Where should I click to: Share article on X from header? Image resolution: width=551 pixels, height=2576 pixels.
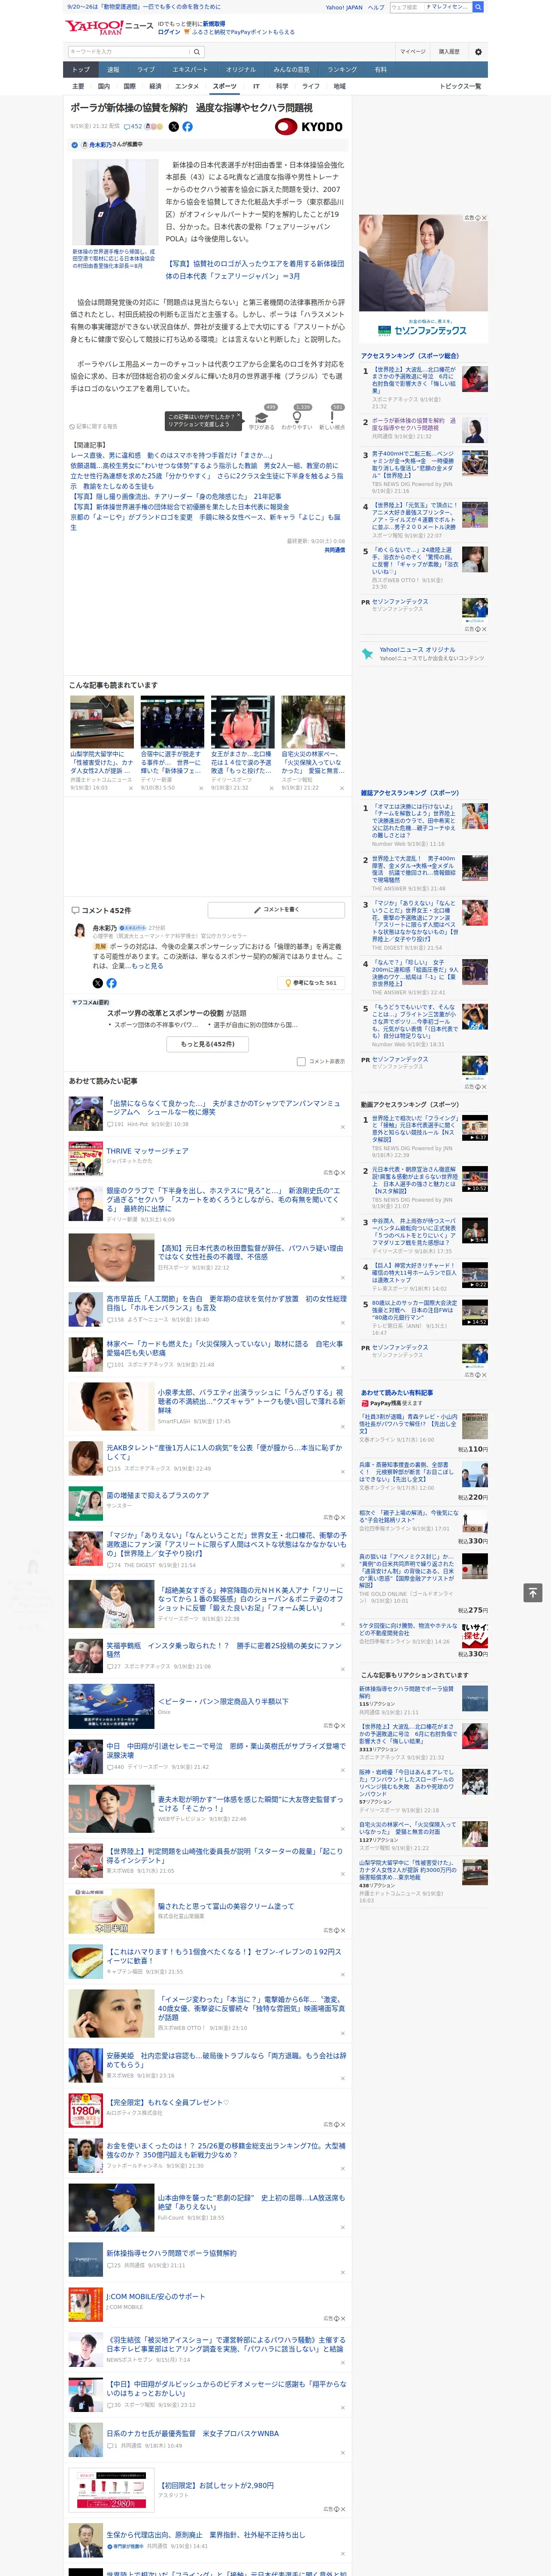click(174, 127)
